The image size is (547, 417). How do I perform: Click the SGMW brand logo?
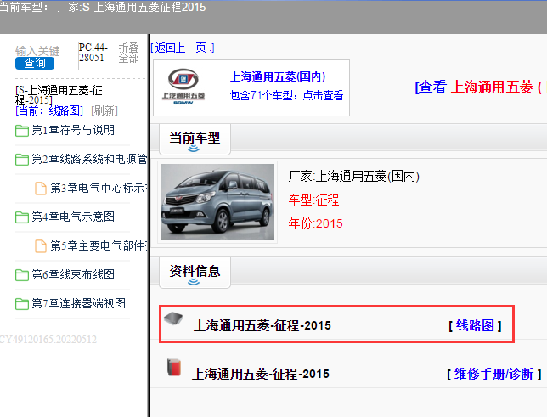[183, 87]
